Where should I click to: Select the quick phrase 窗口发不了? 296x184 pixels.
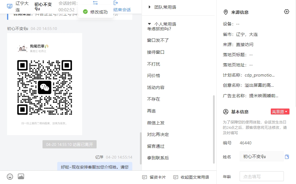(x=158, y=40)
